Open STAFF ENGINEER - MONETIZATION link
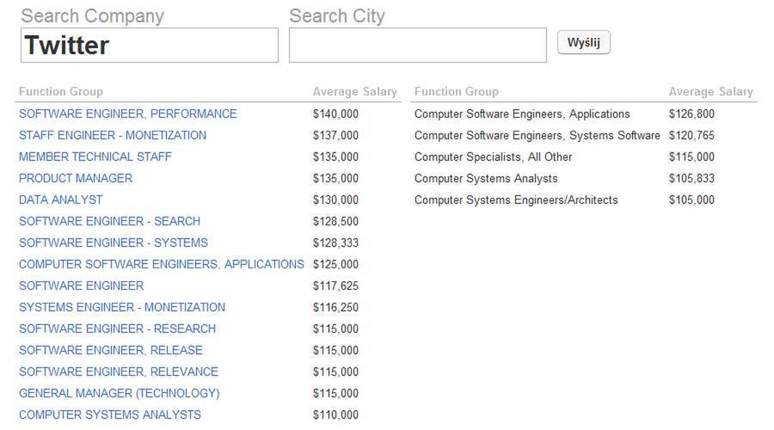This screenshot has width=774, height=430. coord(113,135)
